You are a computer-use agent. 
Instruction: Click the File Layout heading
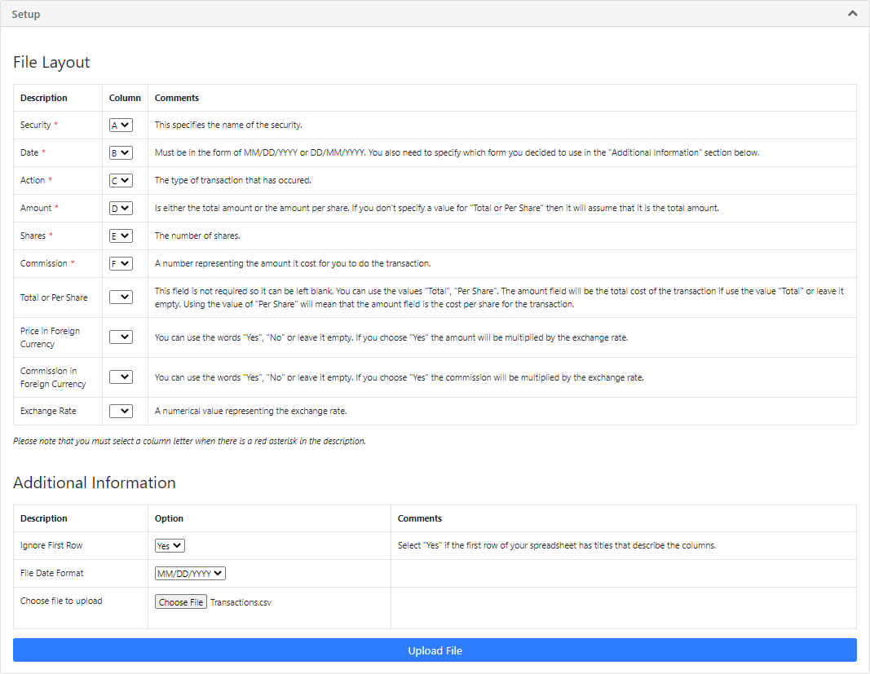coord(51,62)
